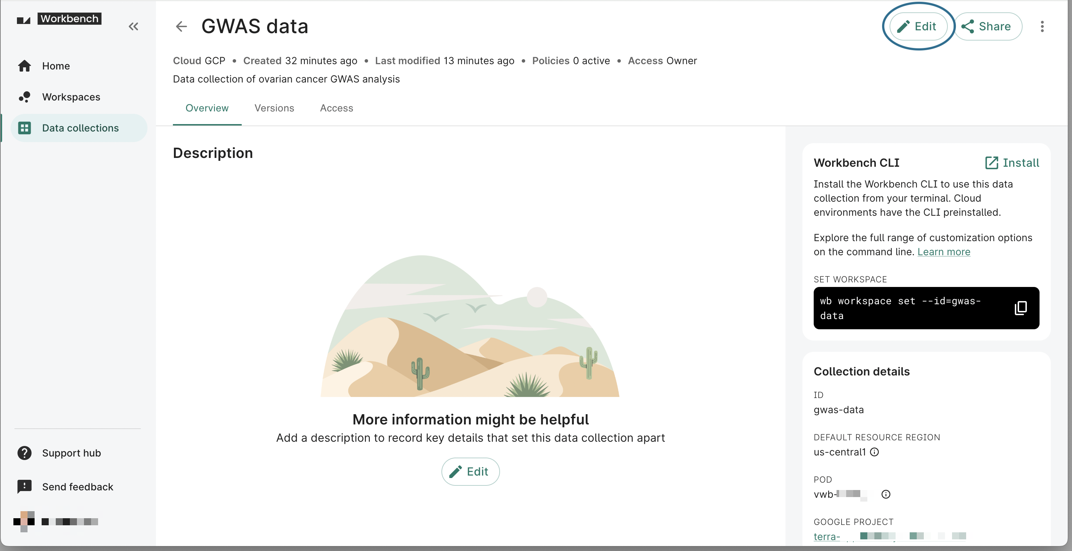Expand the three-dot overflow menu

point(1043,26)
